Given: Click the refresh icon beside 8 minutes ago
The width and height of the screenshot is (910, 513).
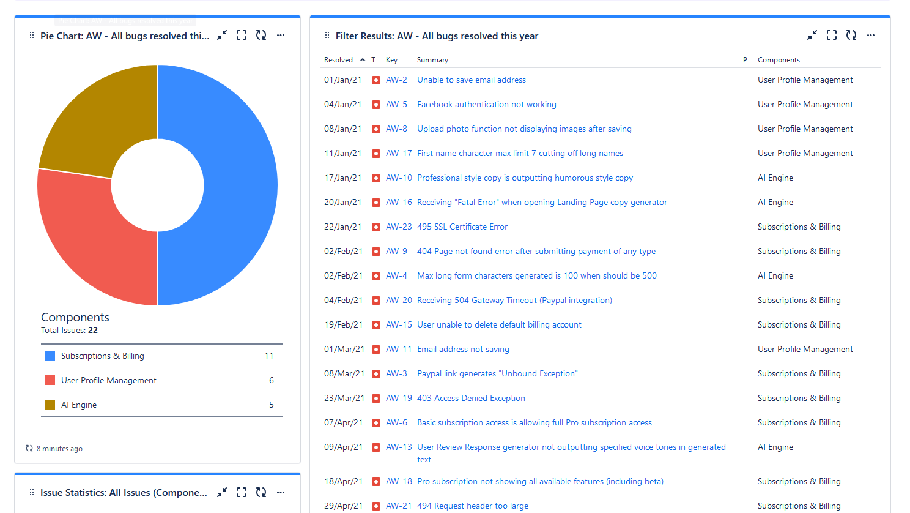Looking at the screenshot, I should click(x=29, y=448).
